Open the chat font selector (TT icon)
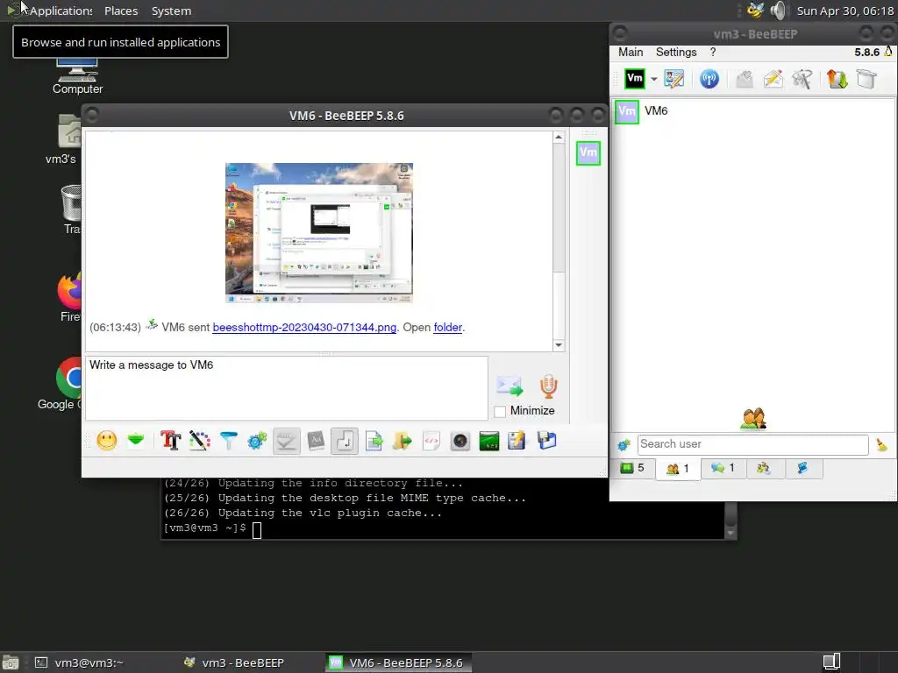This screenshot has width=898, height=673. 170,441
